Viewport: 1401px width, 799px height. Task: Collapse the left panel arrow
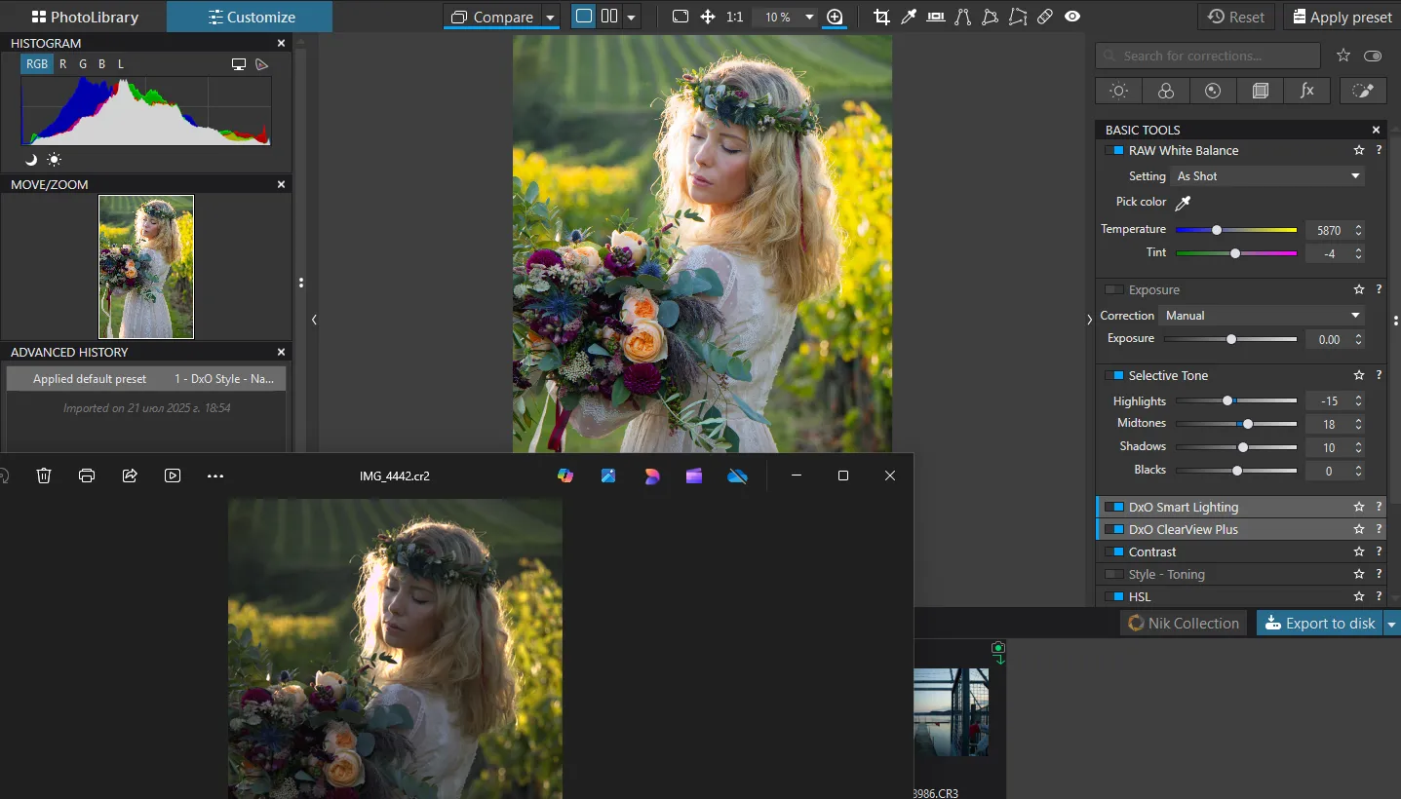314,320
